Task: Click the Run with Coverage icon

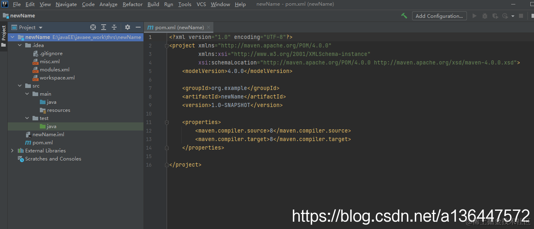Action: (495, 16)
